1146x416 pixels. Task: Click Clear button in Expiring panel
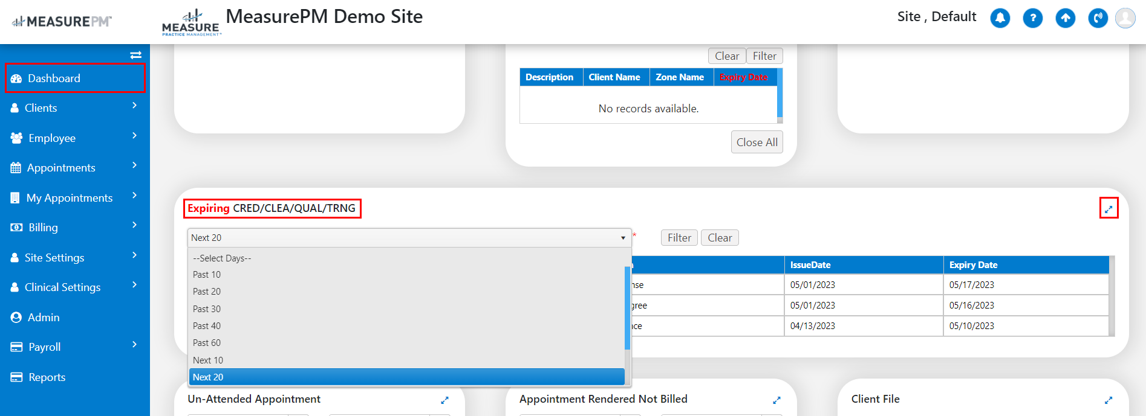coord(720,238)
